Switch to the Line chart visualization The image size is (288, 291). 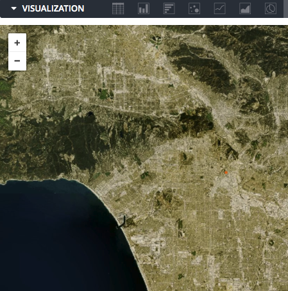point(220,8)
